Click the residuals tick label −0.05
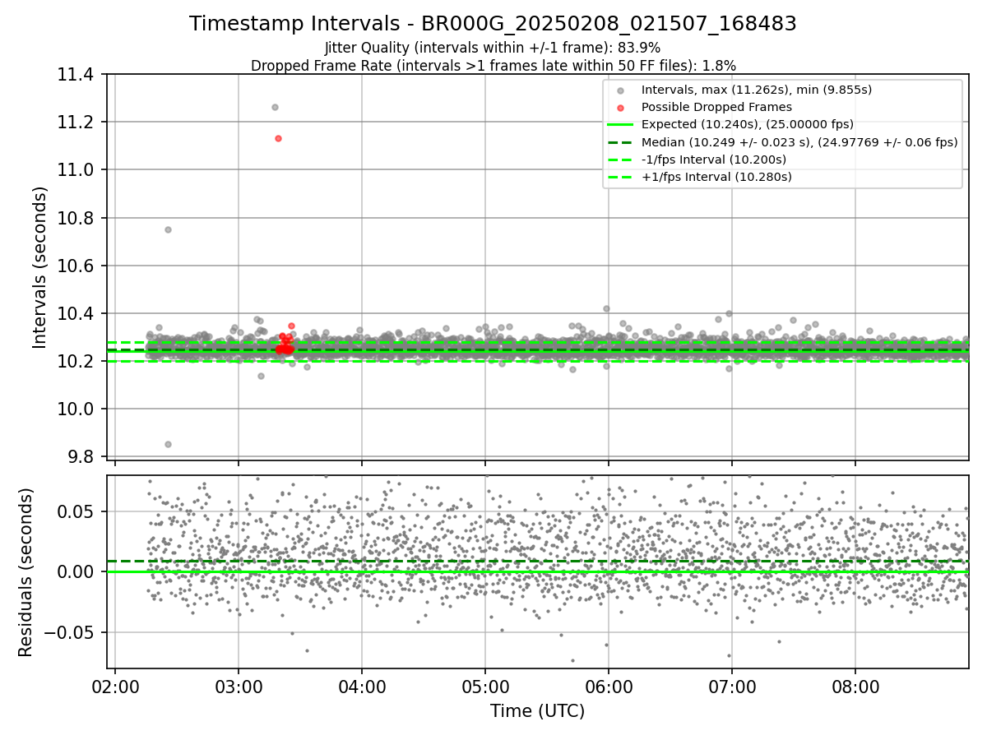This screenshot has height=740, width=987. 71,632
